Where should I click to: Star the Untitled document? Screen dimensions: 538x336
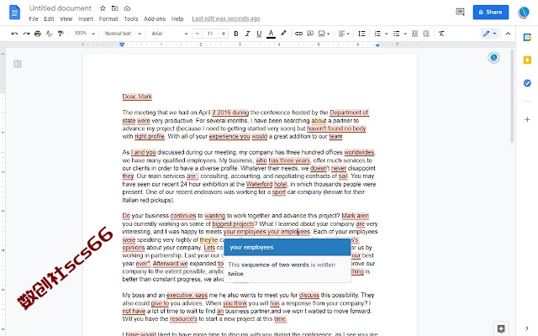coord(103,8)
